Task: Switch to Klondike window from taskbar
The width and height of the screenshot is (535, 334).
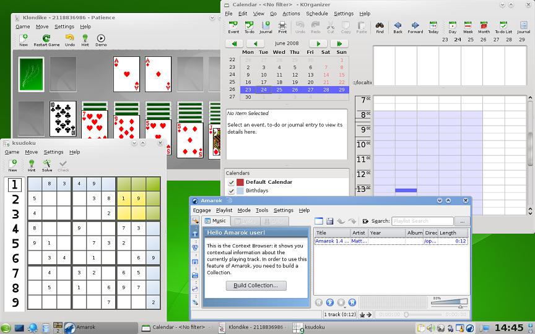Action: pos(254,327)
